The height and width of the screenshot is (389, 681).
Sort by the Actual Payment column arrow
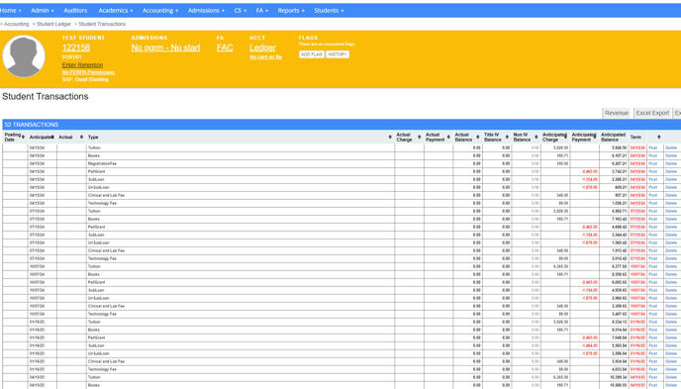(x=448, y=137)
